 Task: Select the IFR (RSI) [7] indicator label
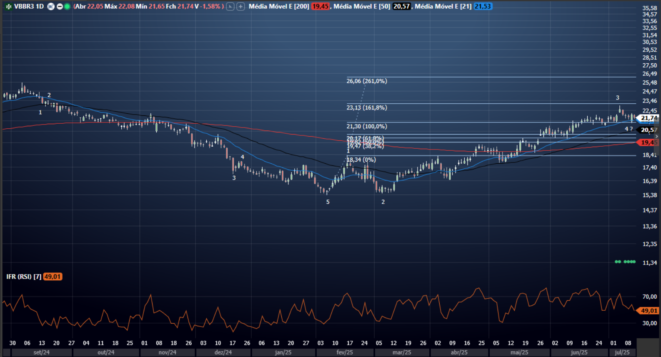[24, 277]
